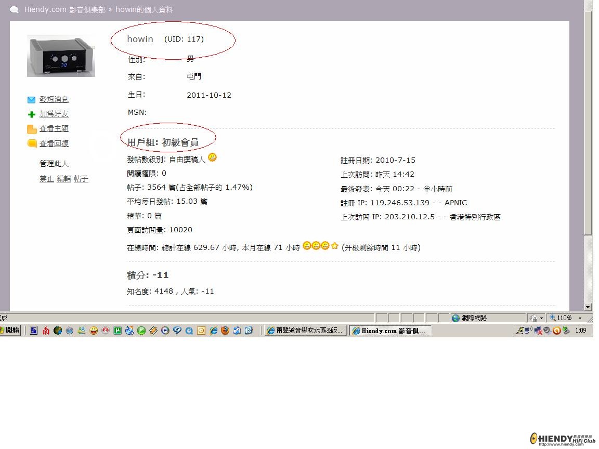Click the red round quick-launch icon

coord(106,331)
